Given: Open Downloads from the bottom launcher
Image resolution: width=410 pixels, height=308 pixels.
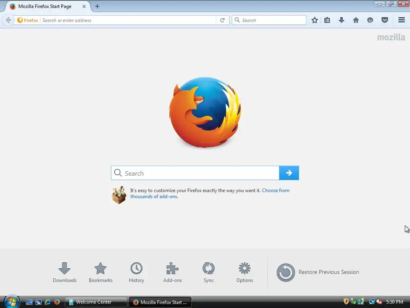Looking at the screenshot, I should tap(64, 272).
